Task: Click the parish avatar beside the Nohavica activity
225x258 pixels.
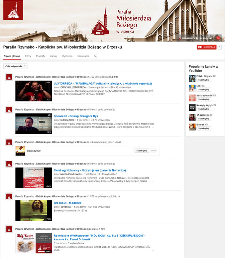Action: pyautogui.click(x=9, y=164)
